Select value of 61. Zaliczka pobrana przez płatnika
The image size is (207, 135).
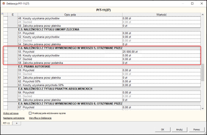click(161, 78)
